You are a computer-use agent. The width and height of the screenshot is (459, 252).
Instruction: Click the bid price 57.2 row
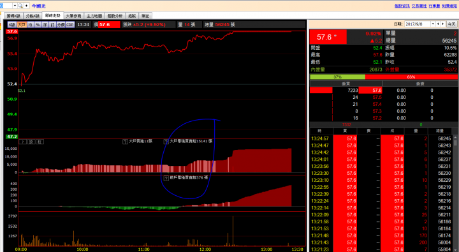point(377,118)
